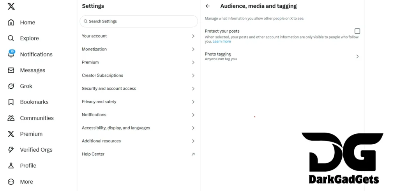Open the Communities people icon
This screenshot has height=191, width=399.
pyautogui.click(x=11, y=118)
